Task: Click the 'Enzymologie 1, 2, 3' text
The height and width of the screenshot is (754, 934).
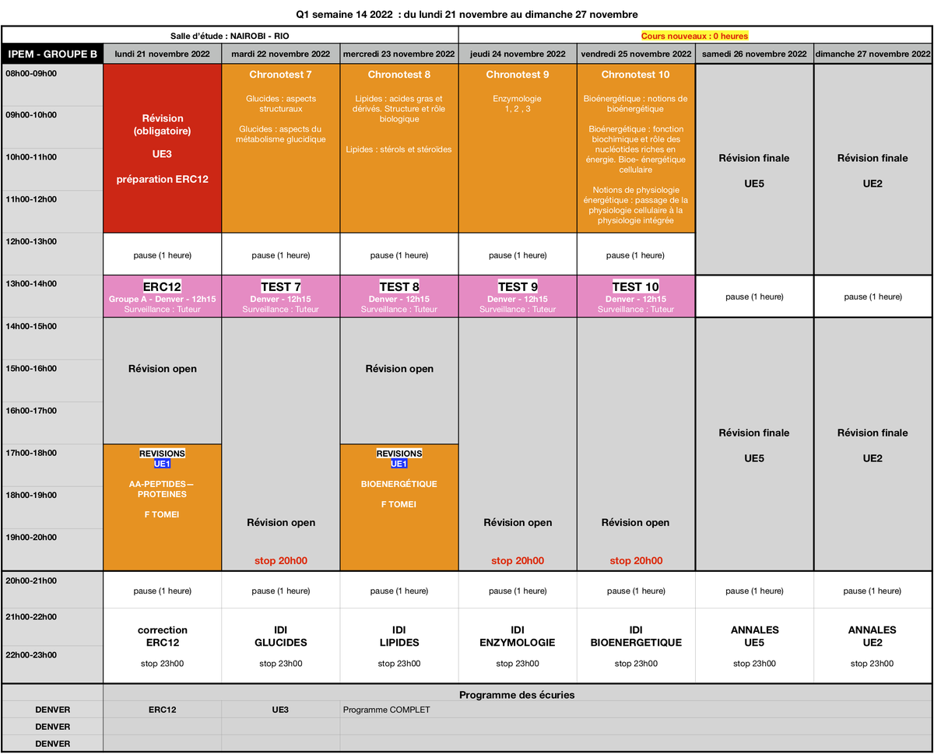Action: 518,104
